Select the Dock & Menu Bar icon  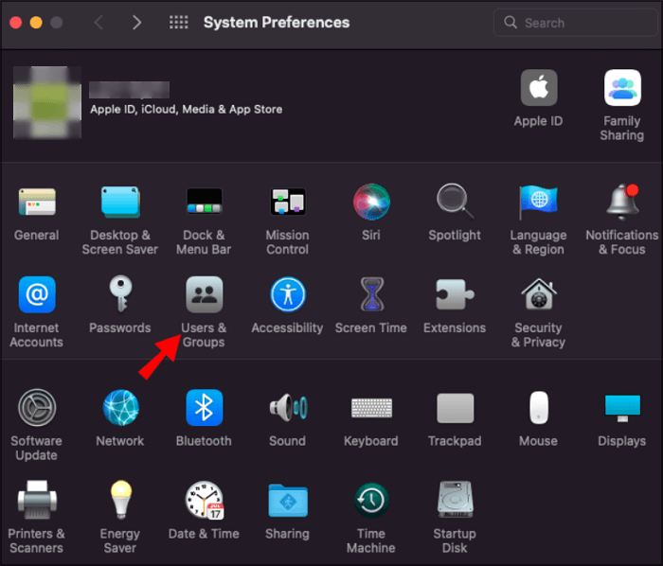[204, 203]
